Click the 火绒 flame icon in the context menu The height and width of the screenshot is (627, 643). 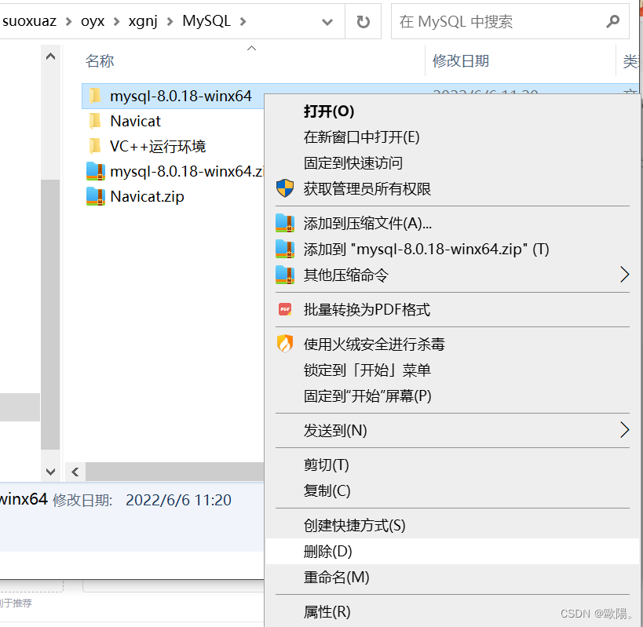284,344
